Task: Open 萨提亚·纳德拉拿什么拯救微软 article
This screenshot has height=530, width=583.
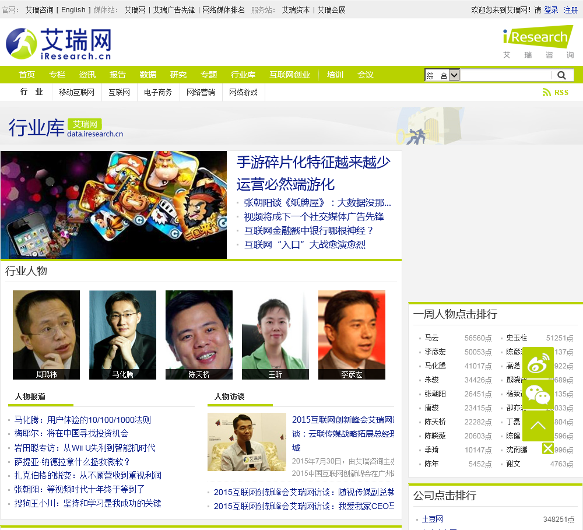Action: tap(72, 462)
